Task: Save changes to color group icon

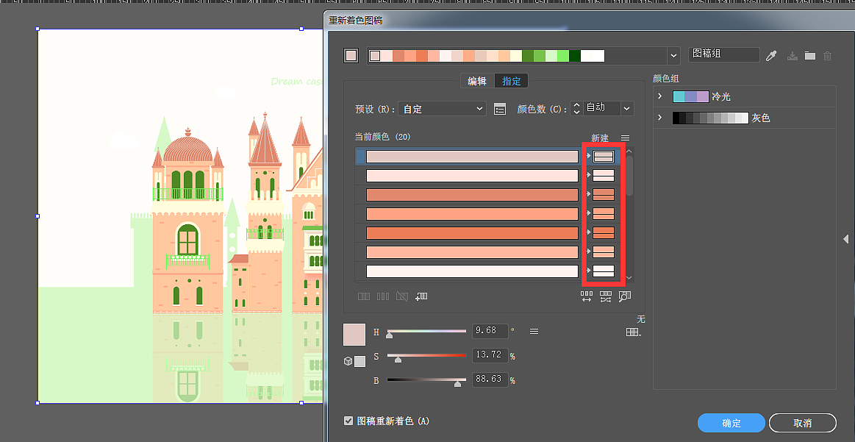Action: coord(793,54)
